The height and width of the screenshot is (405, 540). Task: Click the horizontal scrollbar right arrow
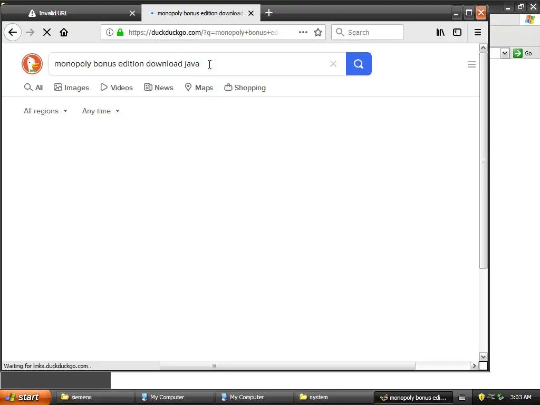pos(474,366)
